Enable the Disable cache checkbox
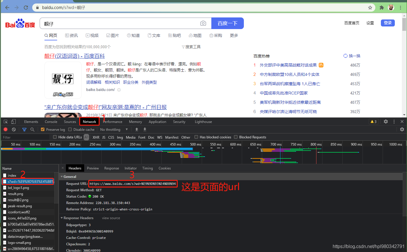407x252 pixels. [70, 129]
